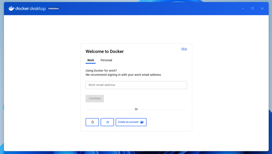
Task: Focus the Work email address field
Action: (x=136, y=85)
